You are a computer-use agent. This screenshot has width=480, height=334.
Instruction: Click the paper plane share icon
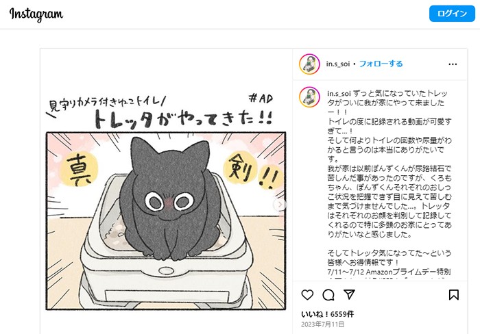coord(349,294)
